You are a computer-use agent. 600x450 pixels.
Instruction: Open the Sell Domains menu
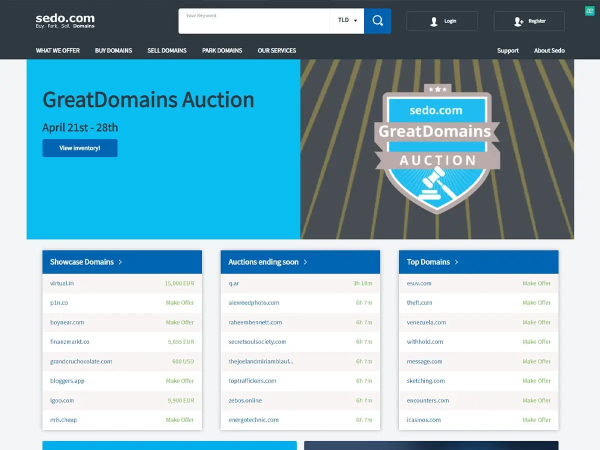[x=167, y=50]
